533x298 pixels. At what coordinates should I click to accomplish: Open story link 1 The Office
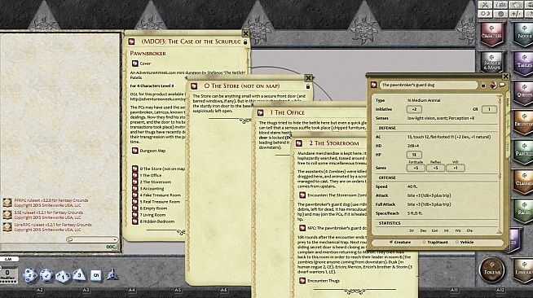135,175
